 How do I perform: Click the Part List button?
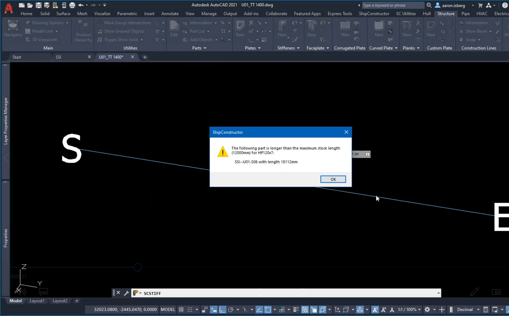tap(196, 31)
